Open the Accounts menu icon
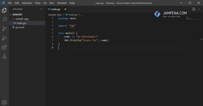 coord(4,102)
